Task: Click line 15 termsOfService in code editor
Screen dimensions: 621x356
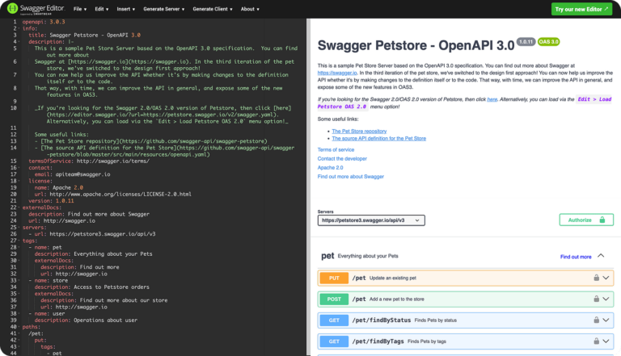Action: click(x=77, y=161)
